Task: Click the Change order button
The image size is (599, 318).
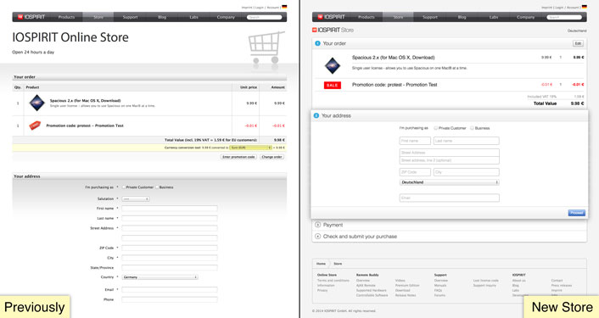Action: (272, 157)
